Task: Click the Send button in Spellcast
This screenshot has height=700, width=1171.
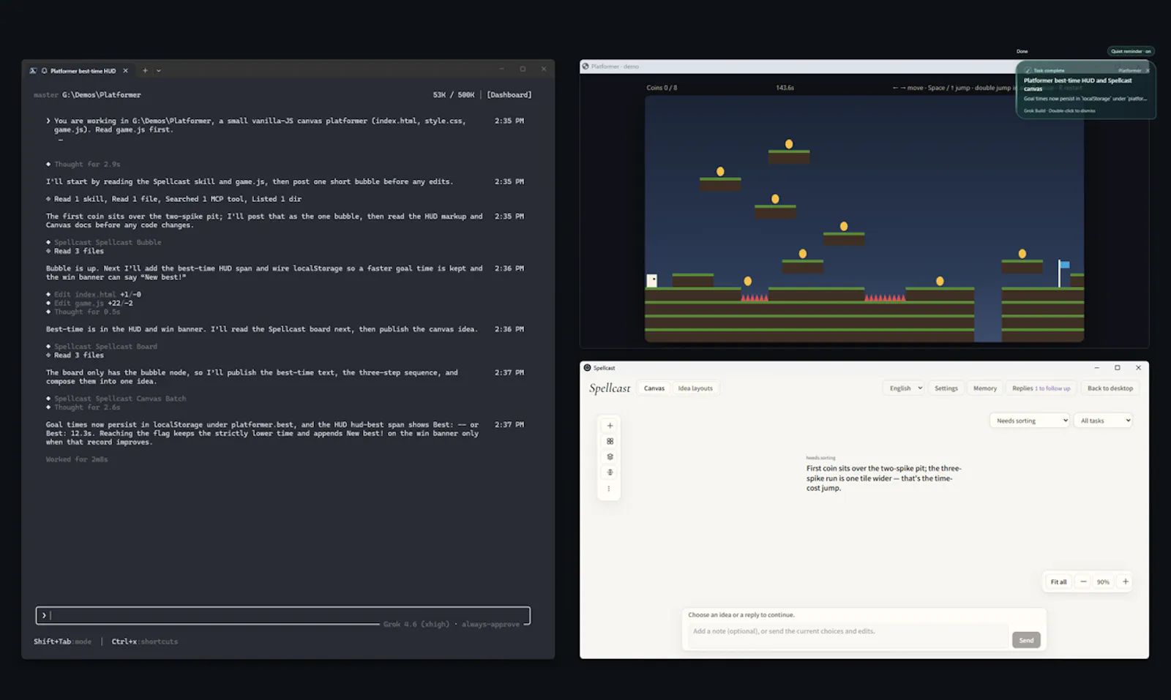Action: click(1026, 640)
